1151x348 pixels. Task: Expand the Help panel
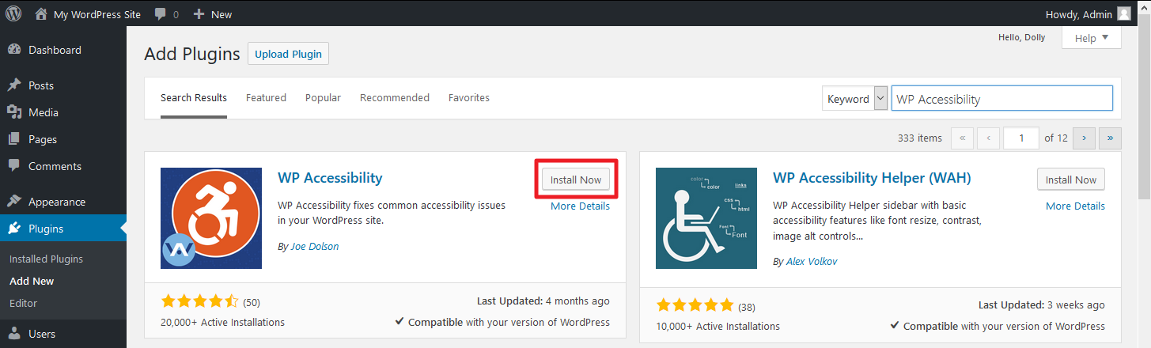pos(1092,38)
